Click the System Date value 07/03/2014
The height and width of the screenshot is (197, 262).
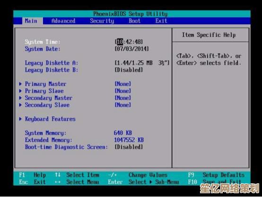(x=131, y=49)
